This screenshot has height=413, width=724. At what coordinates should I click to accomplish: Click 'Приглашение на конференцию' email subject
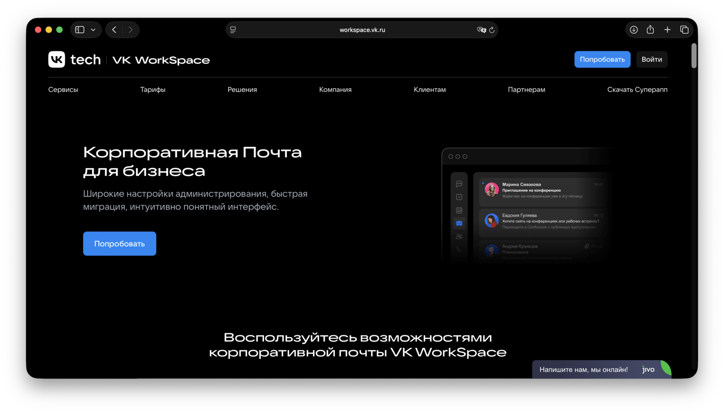pos(531,190)
